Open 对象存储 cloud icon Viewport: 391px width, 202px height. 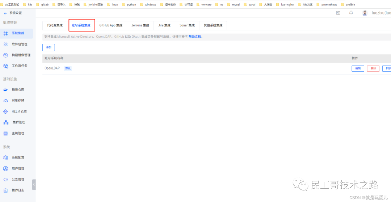(5, 100)
